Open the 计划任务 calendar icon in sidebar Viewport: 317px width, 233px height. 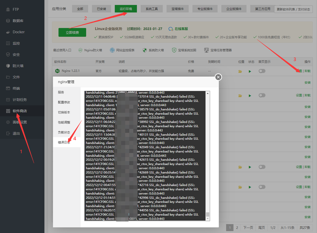click(x=8, y=100)
